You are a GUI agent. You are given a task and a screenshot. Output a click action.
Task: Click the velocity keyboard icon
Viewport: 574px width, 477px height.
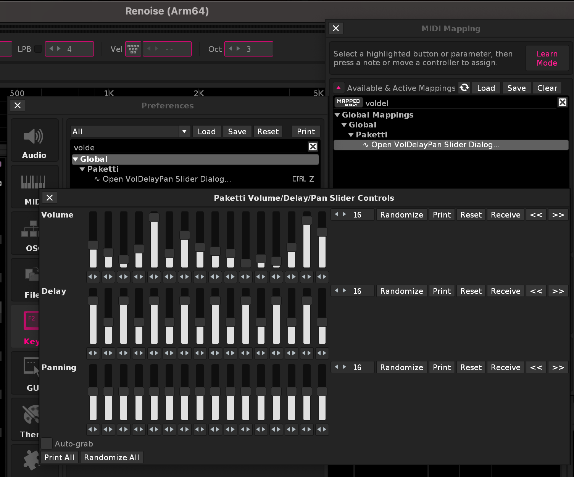tap(133, 49)
